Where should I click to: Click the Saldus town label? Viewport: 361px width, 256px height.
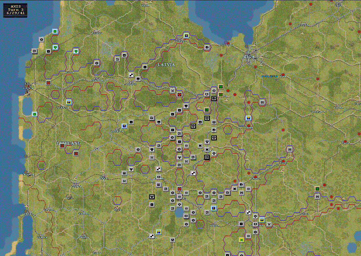pos(130,84)
